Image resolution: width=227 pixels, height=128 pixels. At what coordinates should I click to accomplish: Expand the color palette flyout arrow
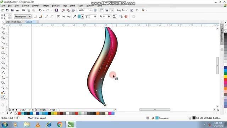point(8,113)
